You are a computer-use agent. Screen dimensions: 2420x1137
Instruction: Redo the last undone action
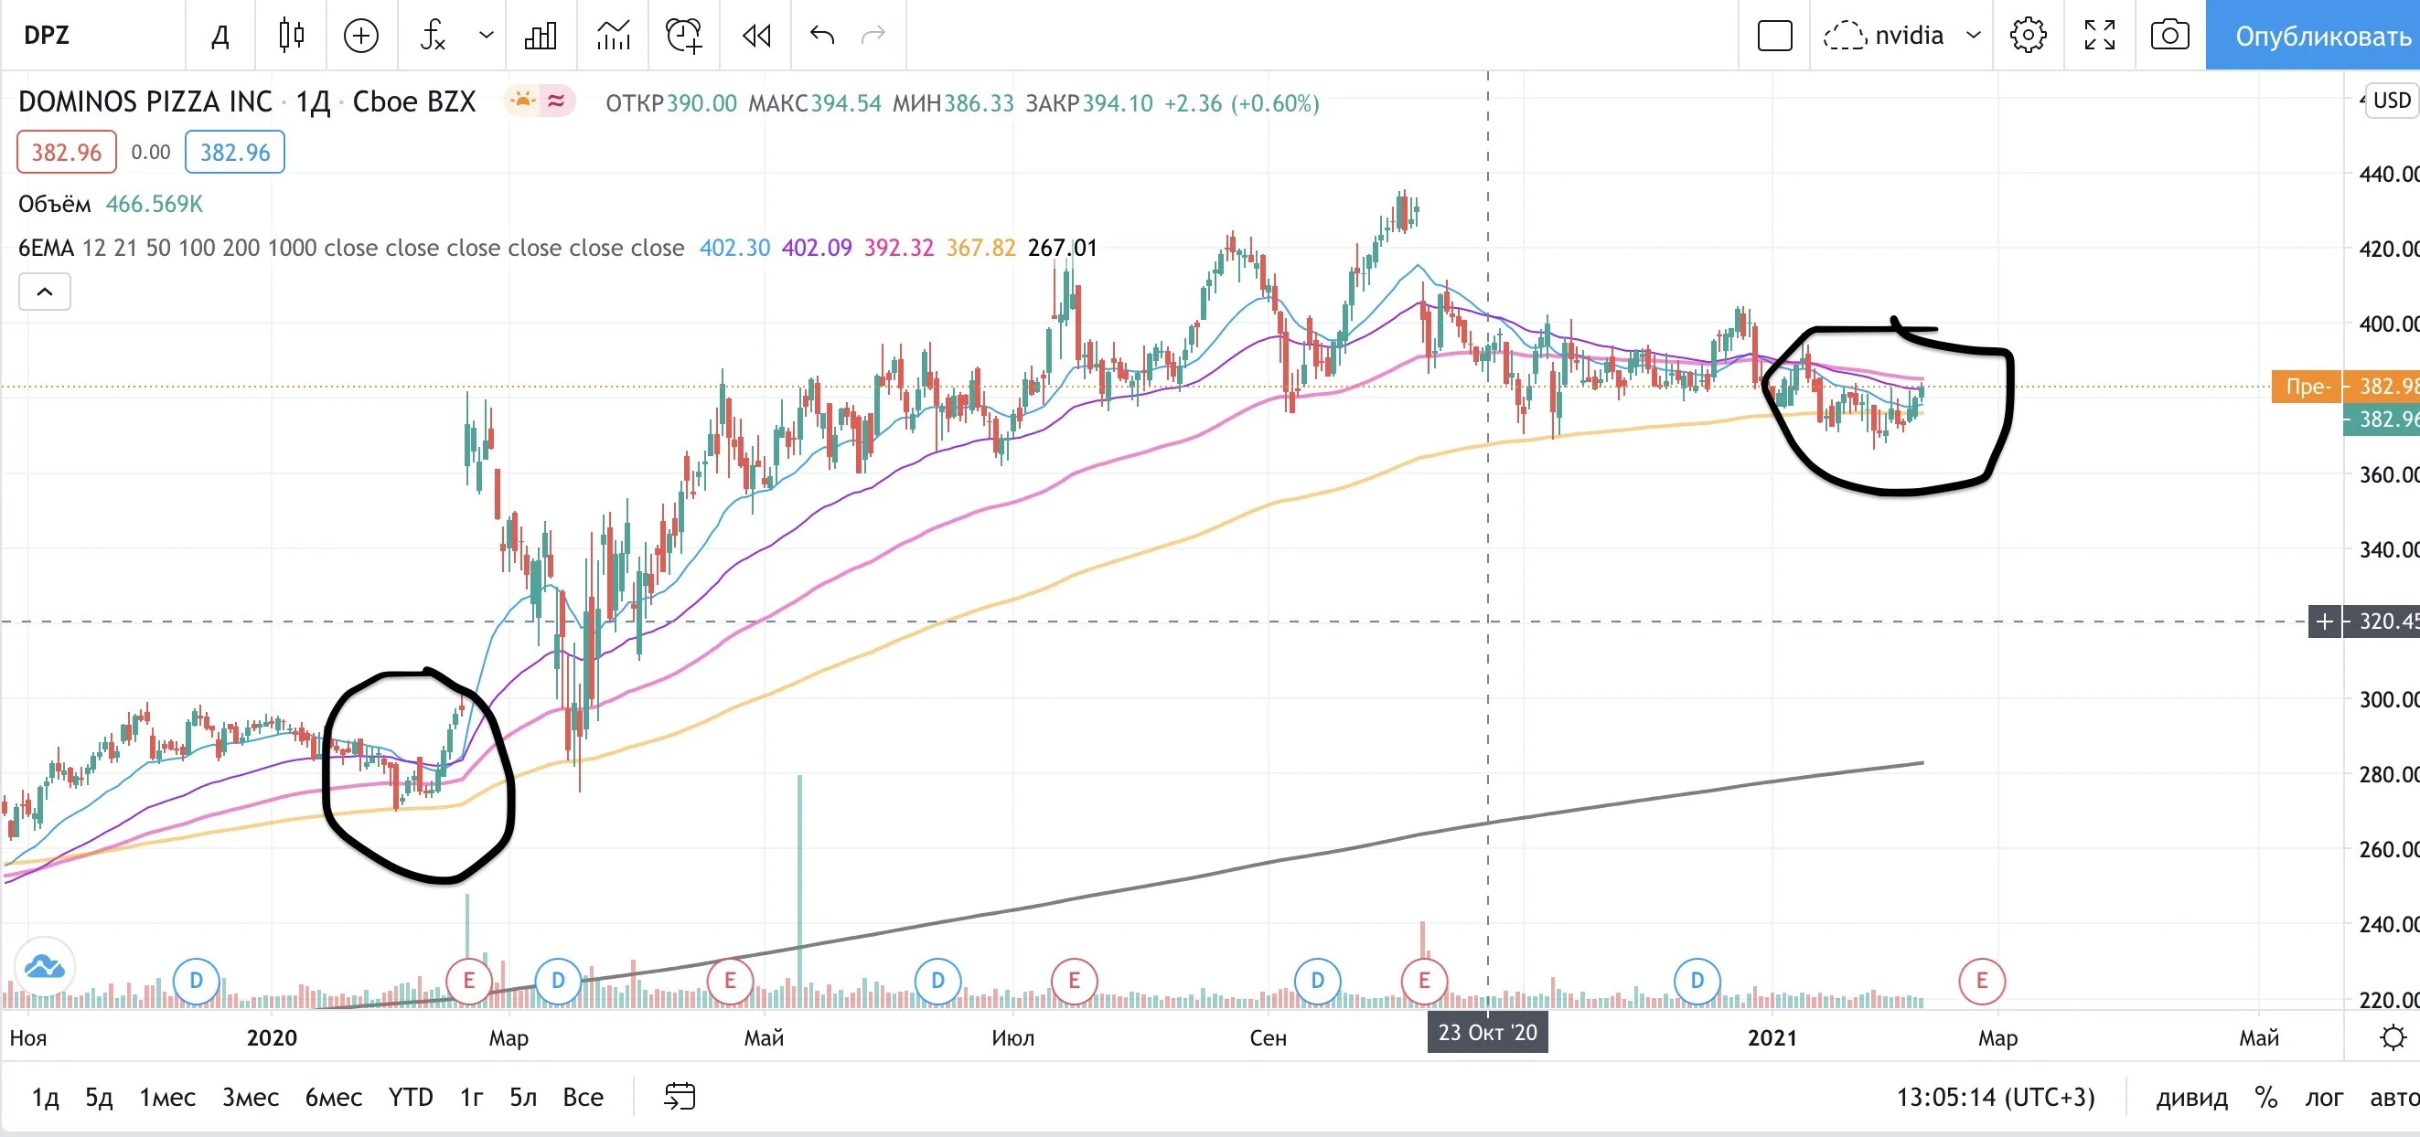[873, 36]
